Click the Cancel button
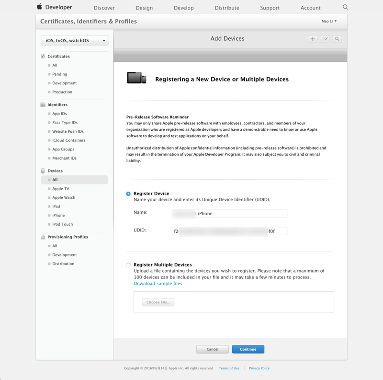This screenshot has width=383, height=380. (213, 349)
